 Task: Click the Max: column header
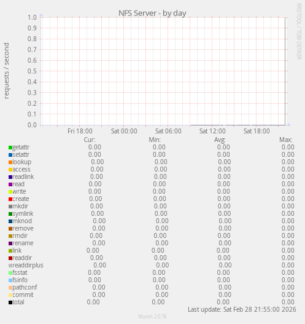pyautogui.click(x=286, y=140)
